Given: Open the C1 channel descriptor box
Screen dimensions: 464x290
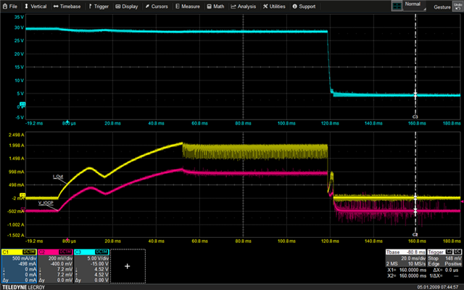Looking at the screenshot, I should coord(19,266).
